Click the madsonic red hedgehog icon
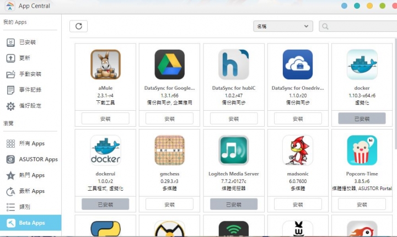The image size is (397, 237). tap(298, 150)
